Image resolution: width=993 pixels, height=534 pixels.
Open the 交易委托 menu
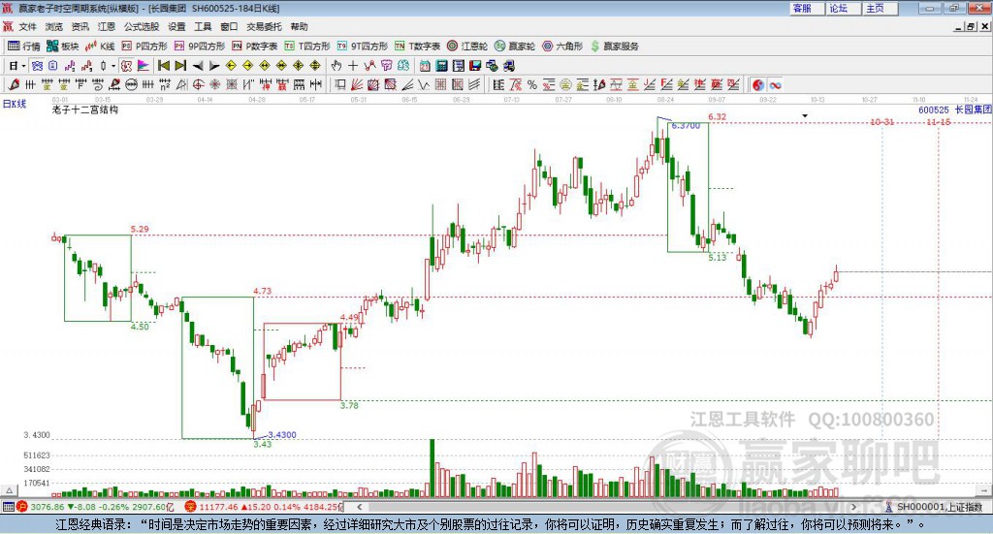[264, 26]
